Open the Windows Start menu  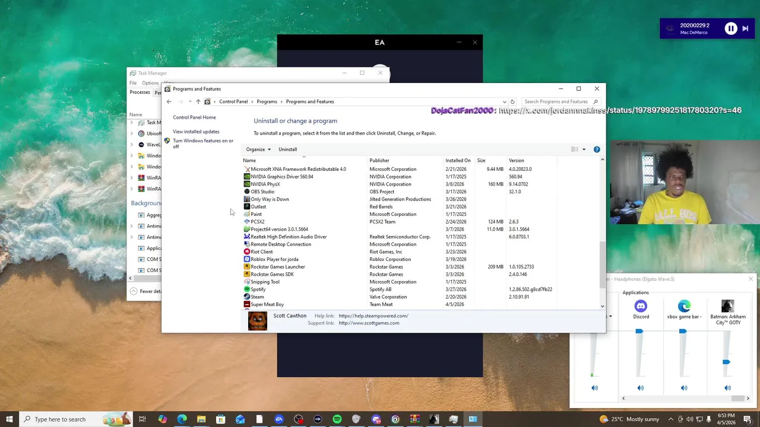[x=9, y=419]
